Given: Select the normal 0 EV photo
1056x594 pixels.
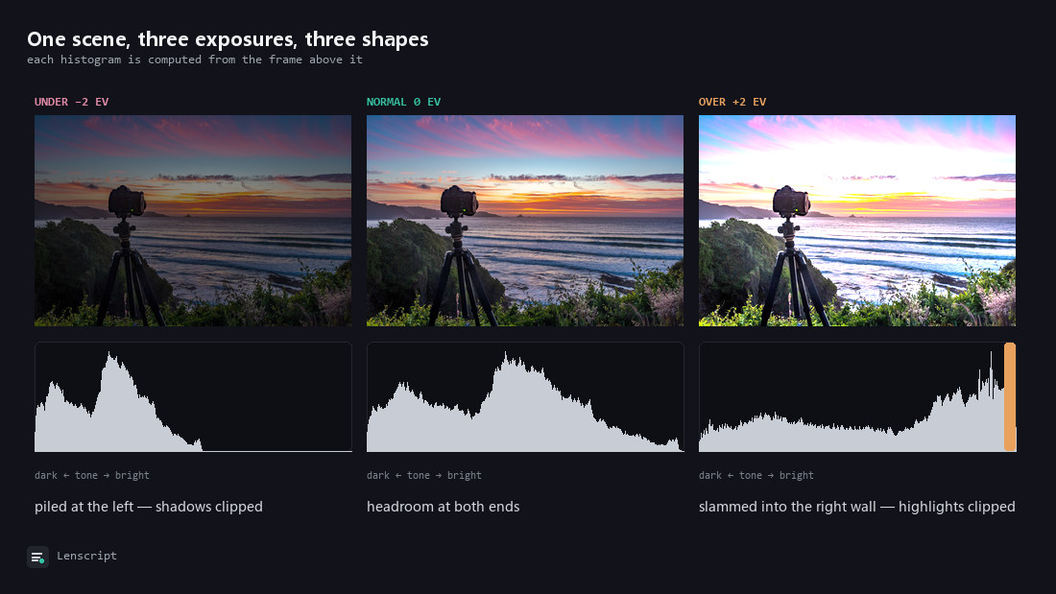Looking at the screenshot, I should pos(524,221).
